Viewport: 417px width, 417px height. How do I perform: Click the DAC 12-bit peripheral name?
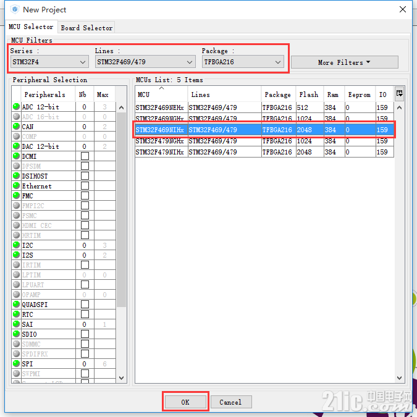(x=40, y=146)
